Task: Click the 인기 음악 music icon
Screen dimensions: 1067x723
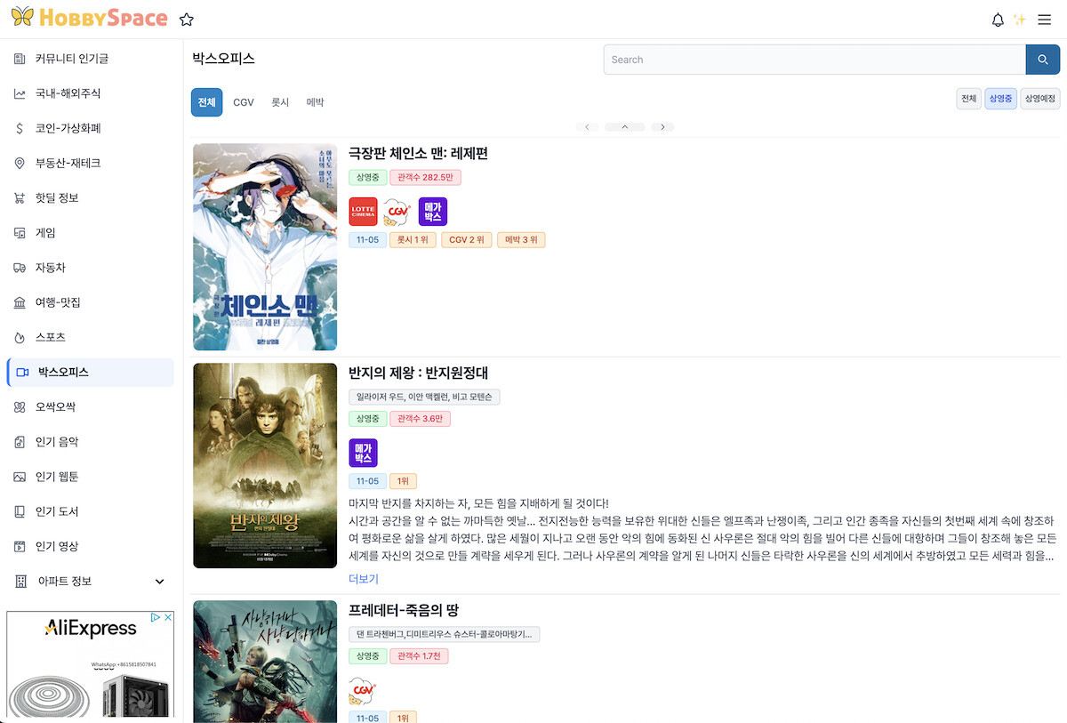Action: [20, 442]
